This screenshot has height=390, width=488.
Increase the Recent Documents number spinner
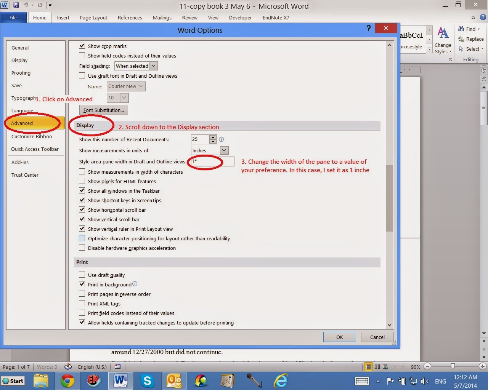[213, 137]
